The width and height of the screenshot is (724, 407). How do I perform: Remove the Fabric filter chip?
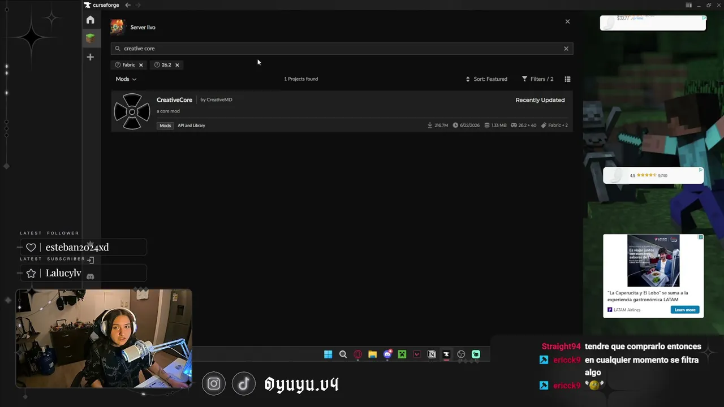tap(141, 65)
